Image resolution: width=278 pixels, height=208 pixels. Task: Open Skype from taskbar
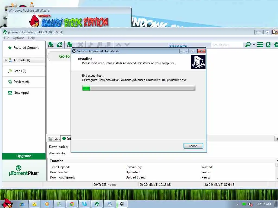(x=84, y=204)
